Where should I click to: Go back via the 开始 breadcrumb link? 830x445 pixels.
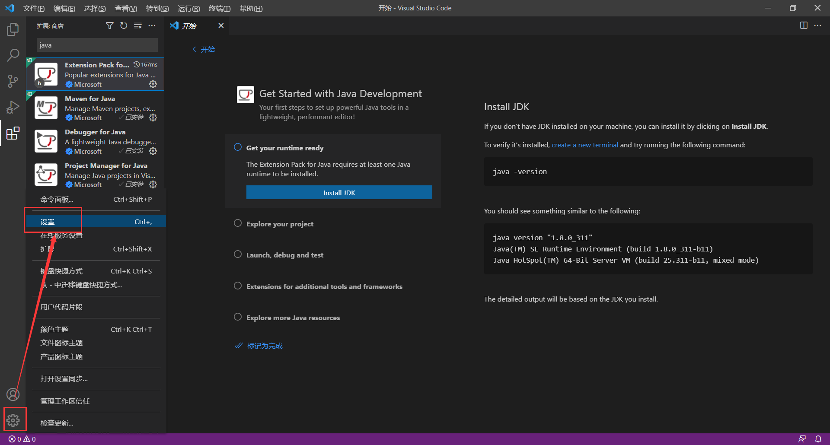(x=204, y=49)
